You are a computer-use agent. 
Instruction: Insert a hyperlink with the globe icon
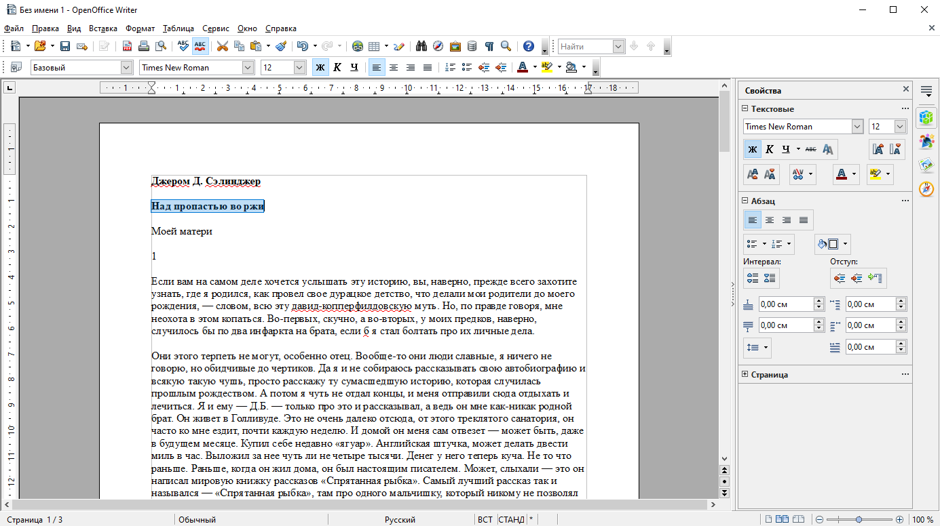coord(358,46)
